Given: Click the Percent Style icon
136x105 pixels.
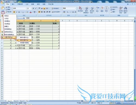Looking at the screenshot, I should coord(68,12).
